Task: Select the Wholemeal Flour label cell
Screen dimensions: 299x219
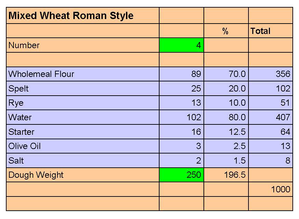Action: (x=82, y=74)
